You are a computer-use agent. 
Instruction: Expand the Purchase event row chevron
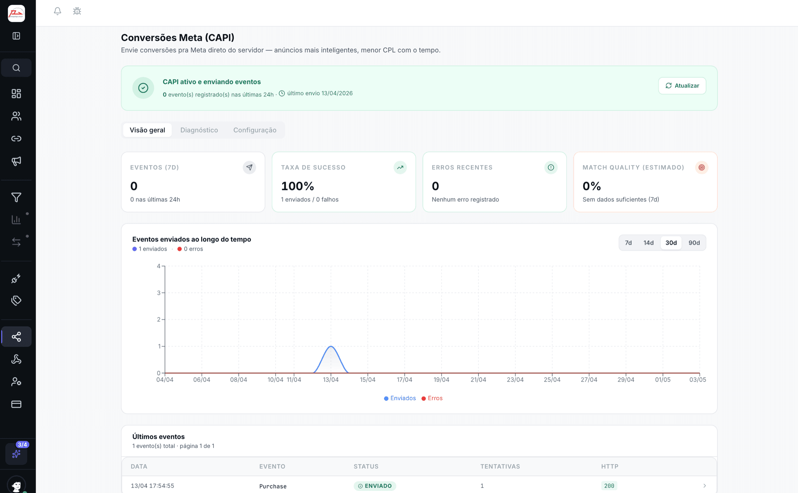tap(704, 486)
